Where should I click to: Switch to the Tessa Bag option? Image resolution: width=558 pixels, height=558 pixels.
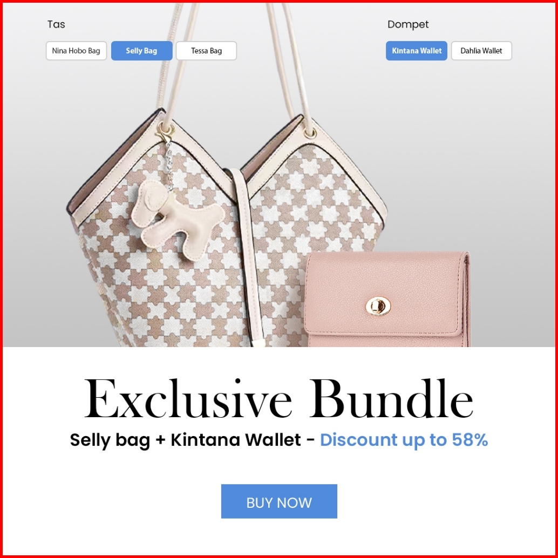(x=206, y=51)
